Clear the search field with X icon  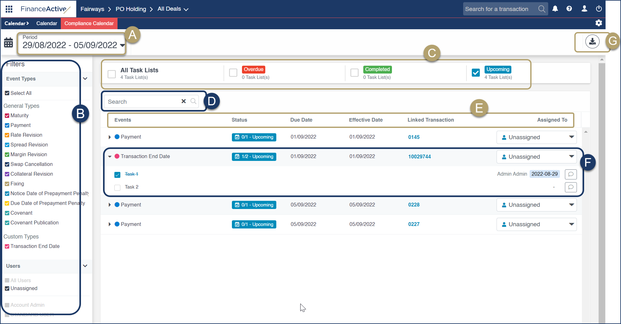184,101
